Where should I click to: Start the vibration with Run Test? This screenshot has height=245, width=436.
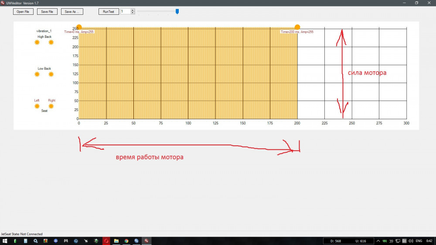109,12
